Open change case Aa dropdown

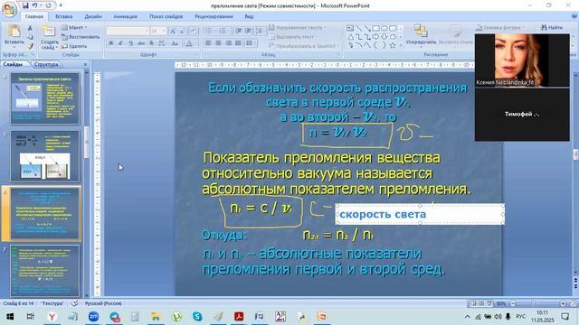(x=175, y=43)
